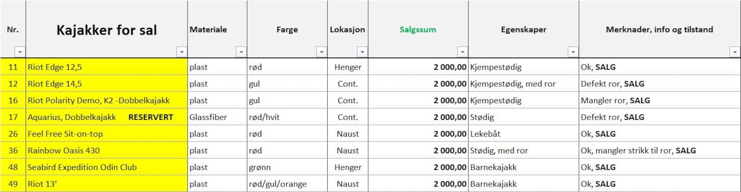
Task: Select the Riot Edge 14,5 cell
Action: (106, 83)
